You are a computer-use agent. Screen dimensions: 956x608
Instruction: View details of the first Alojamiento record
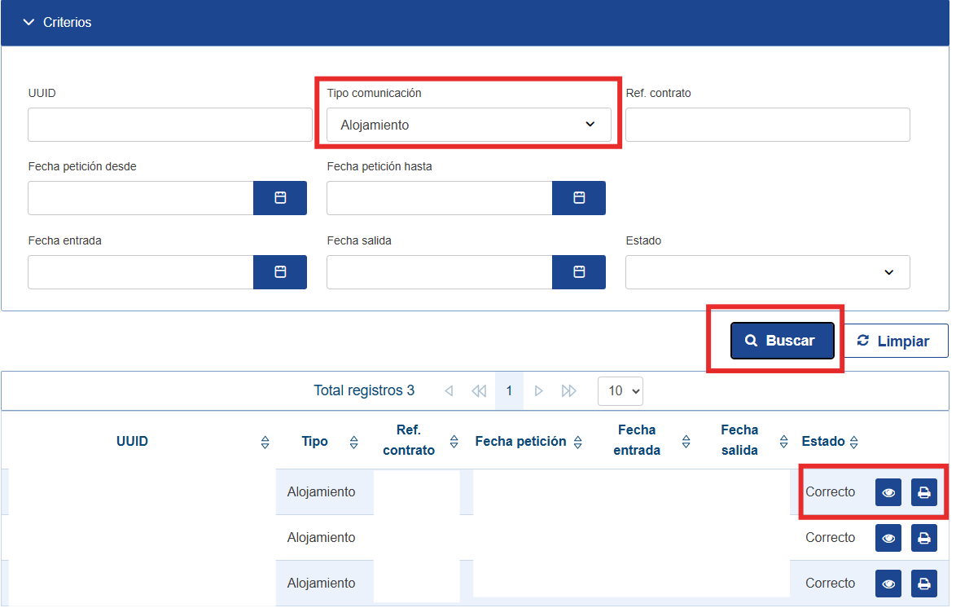pos(888,492)
